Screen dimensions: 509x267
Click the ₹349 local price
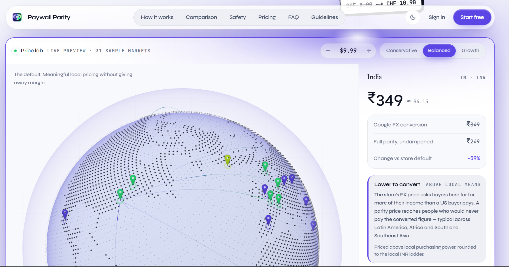pyautogui.click(x=385, y=99)
